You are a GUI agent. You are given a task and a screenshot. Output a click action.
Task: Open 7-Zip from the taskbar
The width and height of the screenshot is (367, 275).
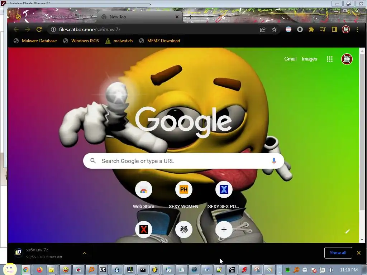(x=103, y=270)
